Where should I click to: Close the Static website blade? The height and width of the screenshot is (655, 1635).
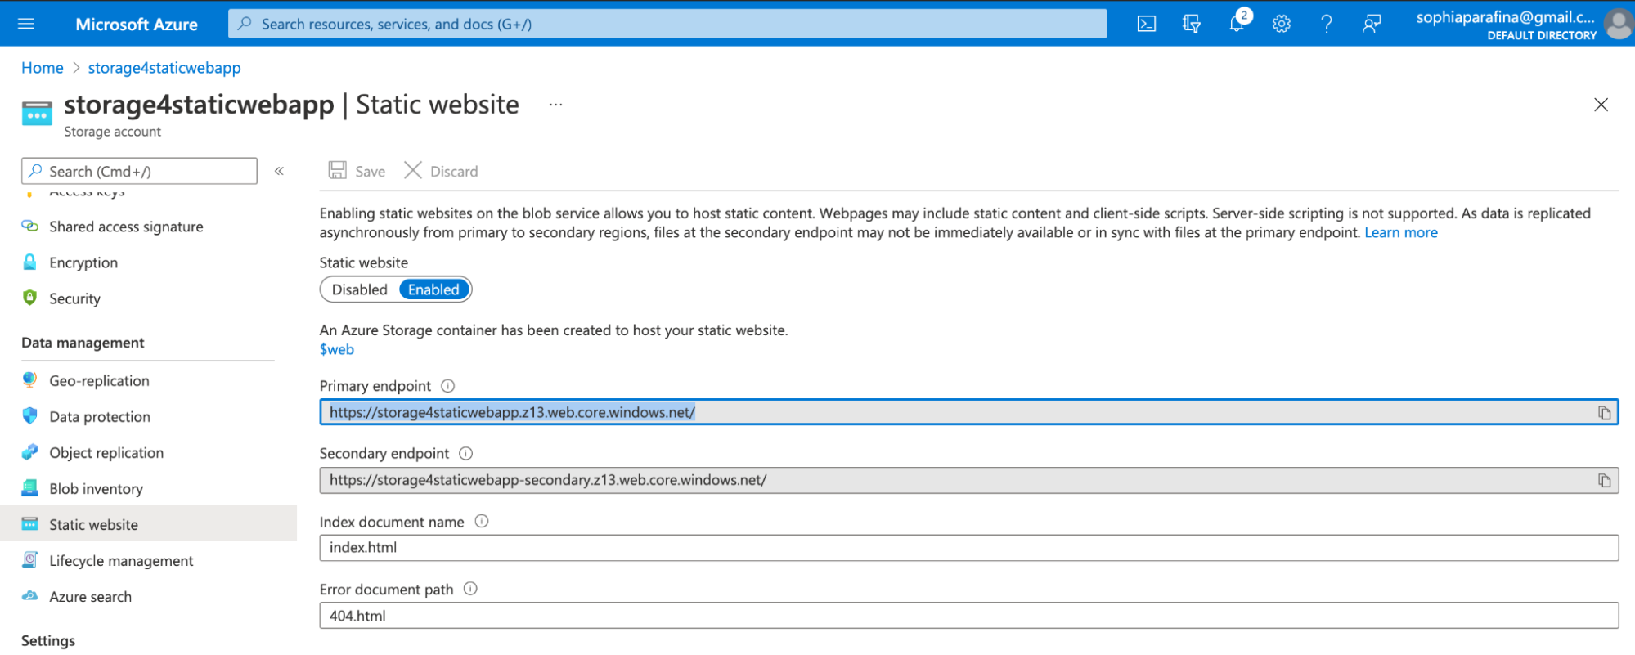[1601, 105]
